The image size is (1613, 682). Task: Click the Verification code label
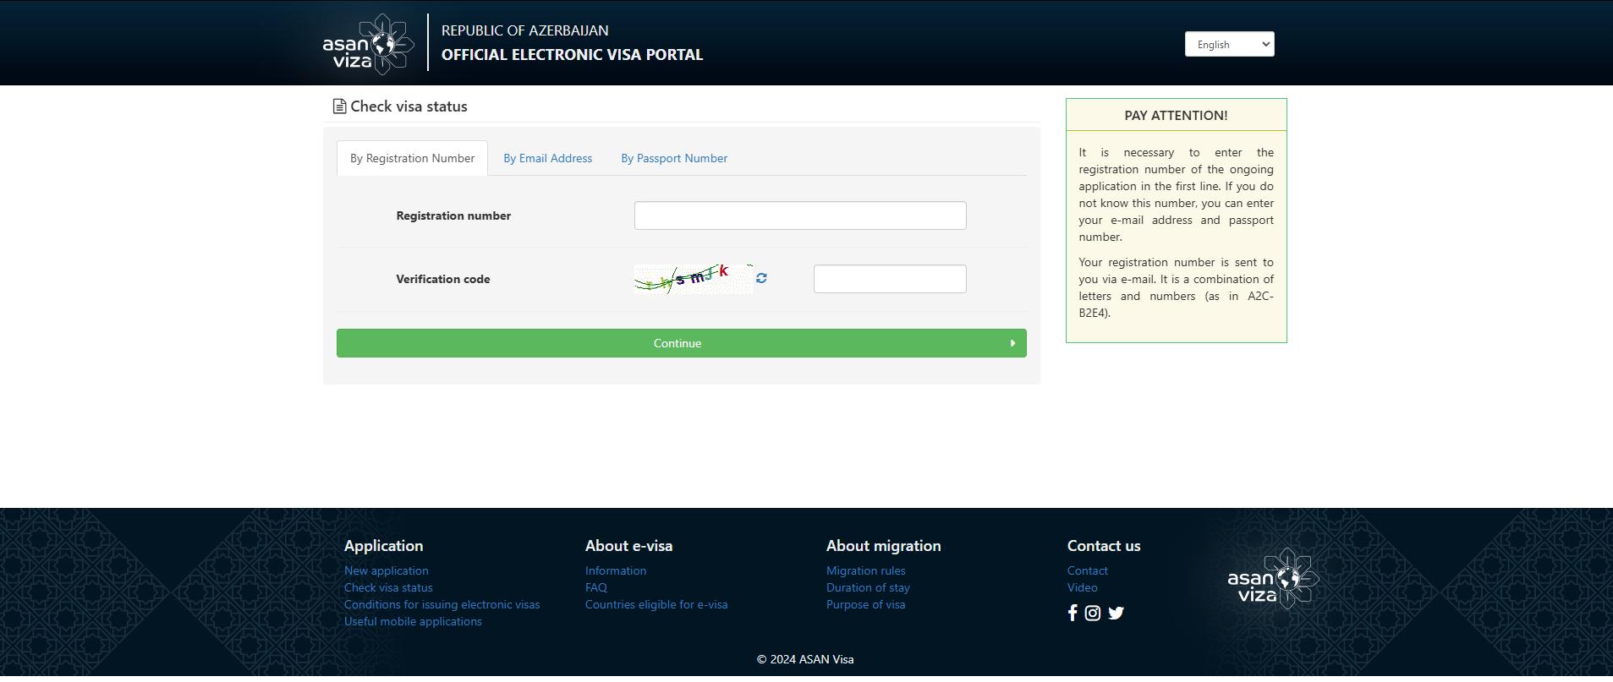[442, 279]
